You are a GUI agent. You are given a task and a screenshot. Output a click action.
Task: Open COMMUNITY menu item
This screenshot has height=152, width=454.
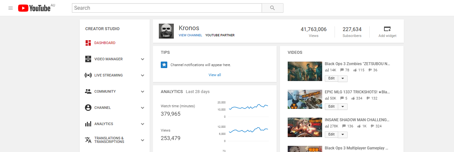pyautogui.click(x=105, y=91)
